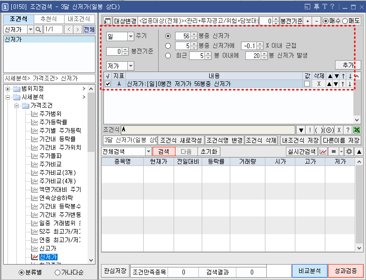Click the next page arrow next to 1/1
The width and height of the screenshot is (366, 280).
tap(78, 29)
